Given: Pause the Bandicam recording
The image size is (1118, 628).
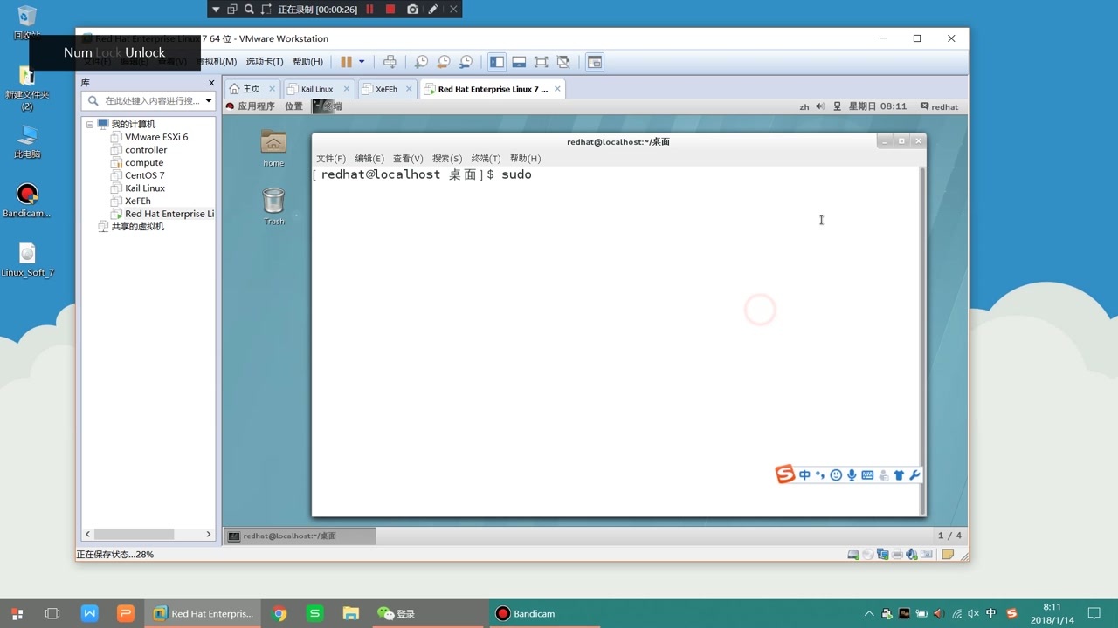Looking at the screenshot, I should pos(369,10).
